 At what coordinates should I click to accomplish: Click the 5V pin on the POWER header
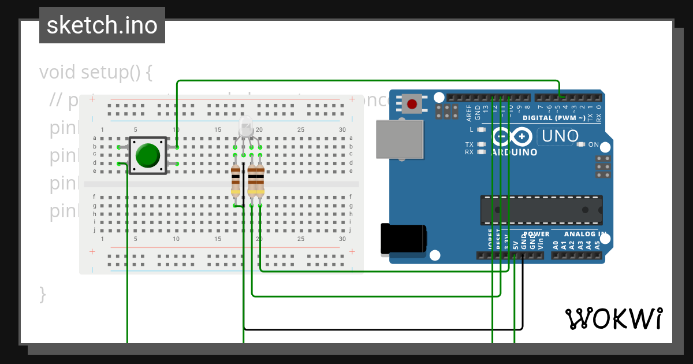tap(515, 256)
